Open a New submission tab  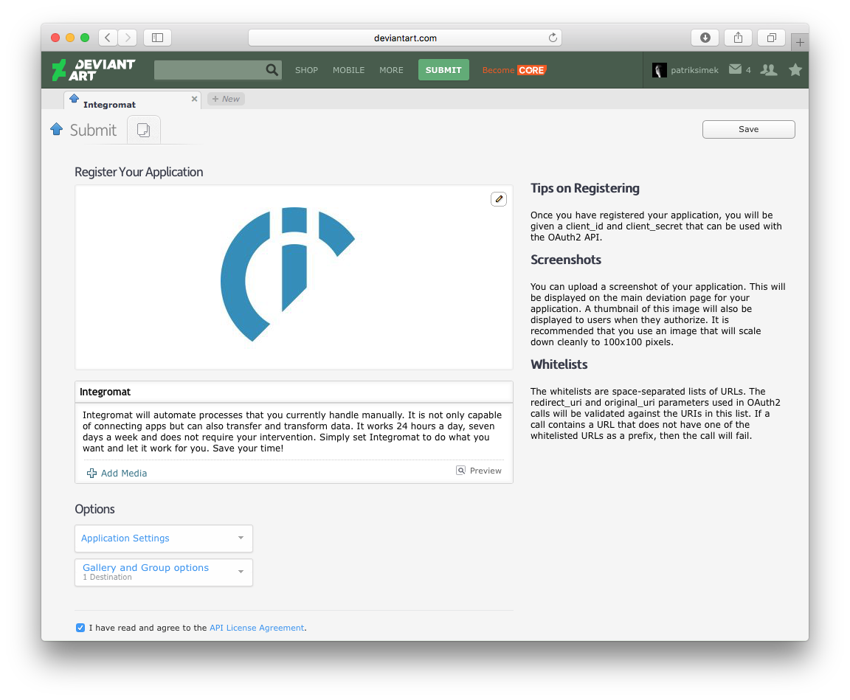[226, 99]
